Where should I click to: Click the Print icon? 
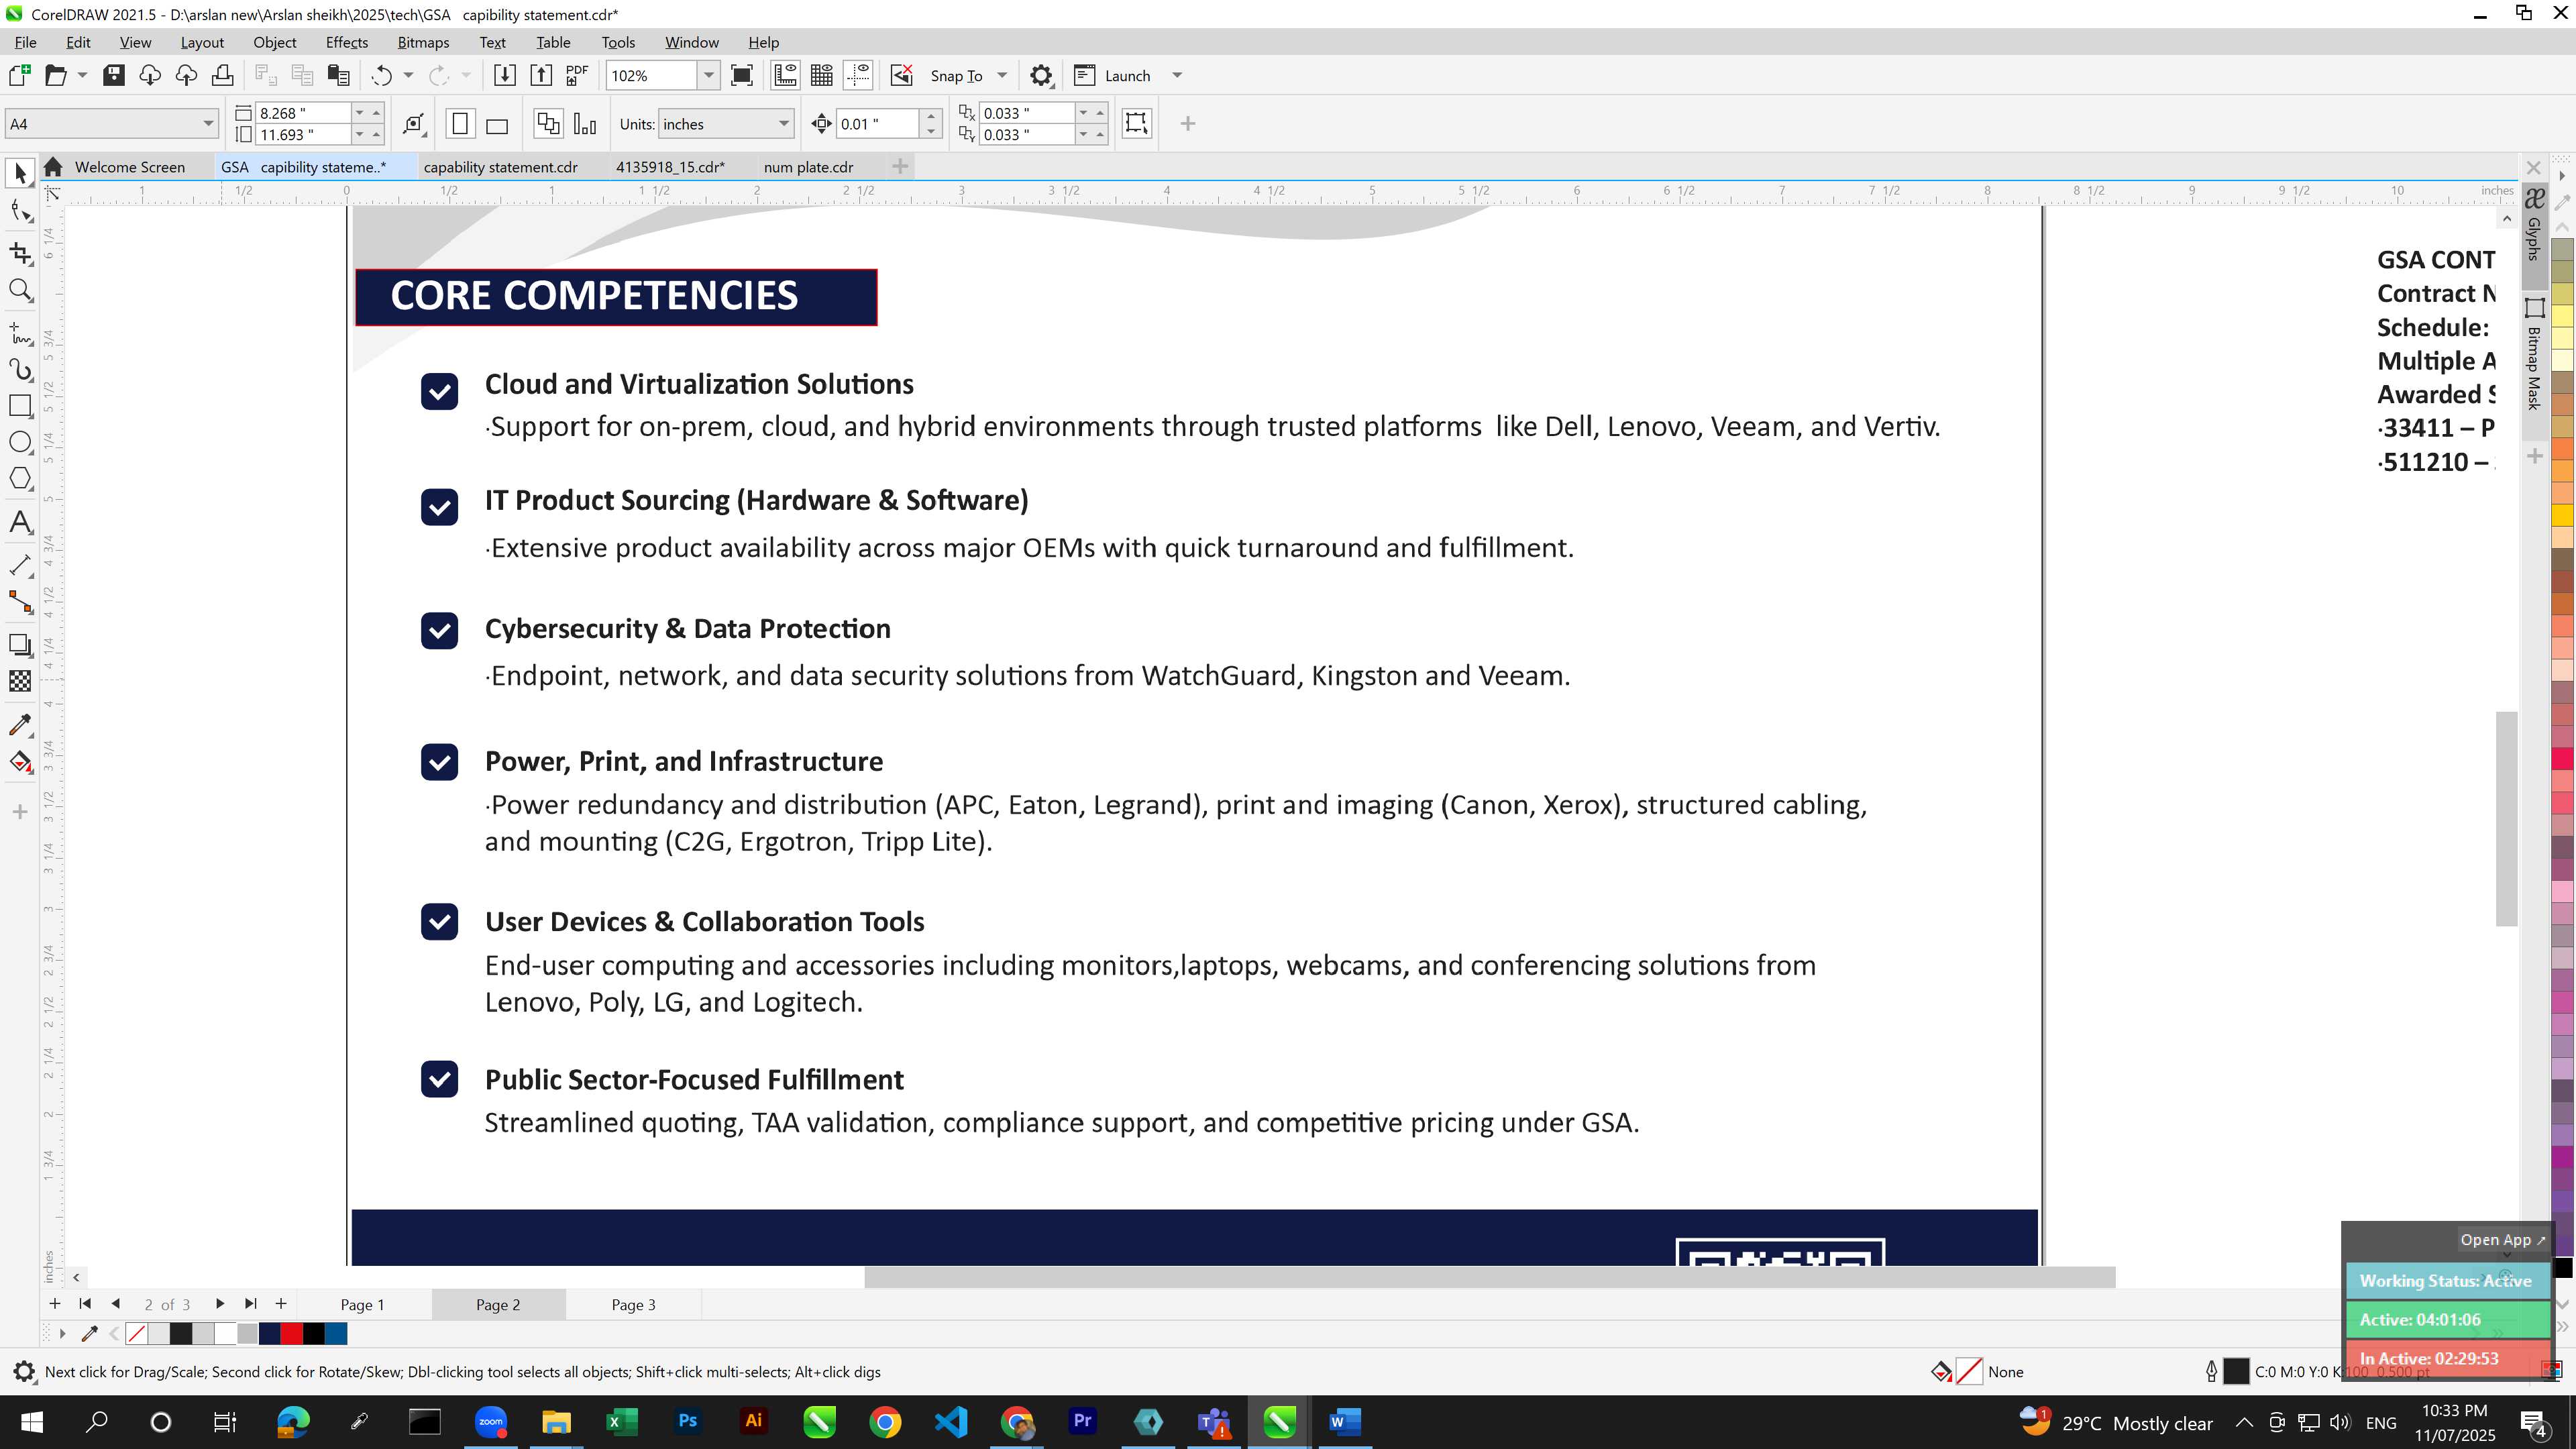[223, 75]
